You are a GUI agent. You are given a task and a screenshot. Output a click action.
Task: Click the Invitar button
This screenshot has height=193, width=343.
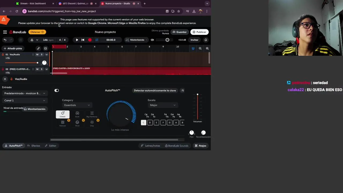coord(194,40)
